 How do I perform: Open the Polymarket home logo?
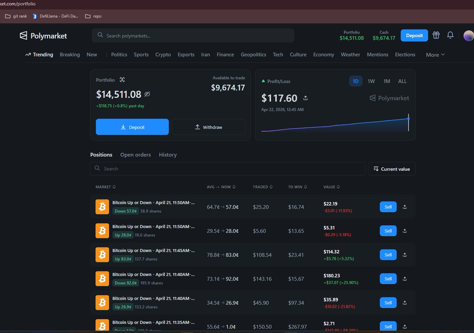pyautogui.click(x=43, y=36)
